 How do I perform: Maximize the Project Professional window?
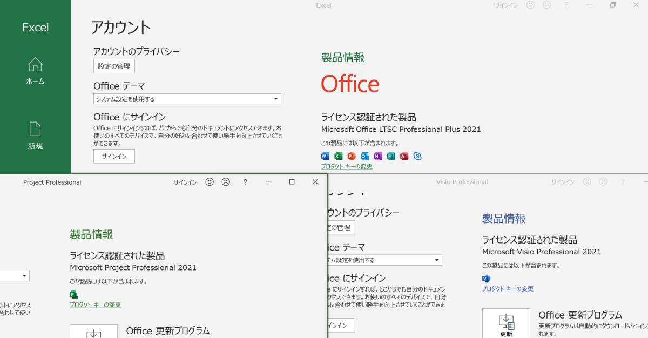292,182
